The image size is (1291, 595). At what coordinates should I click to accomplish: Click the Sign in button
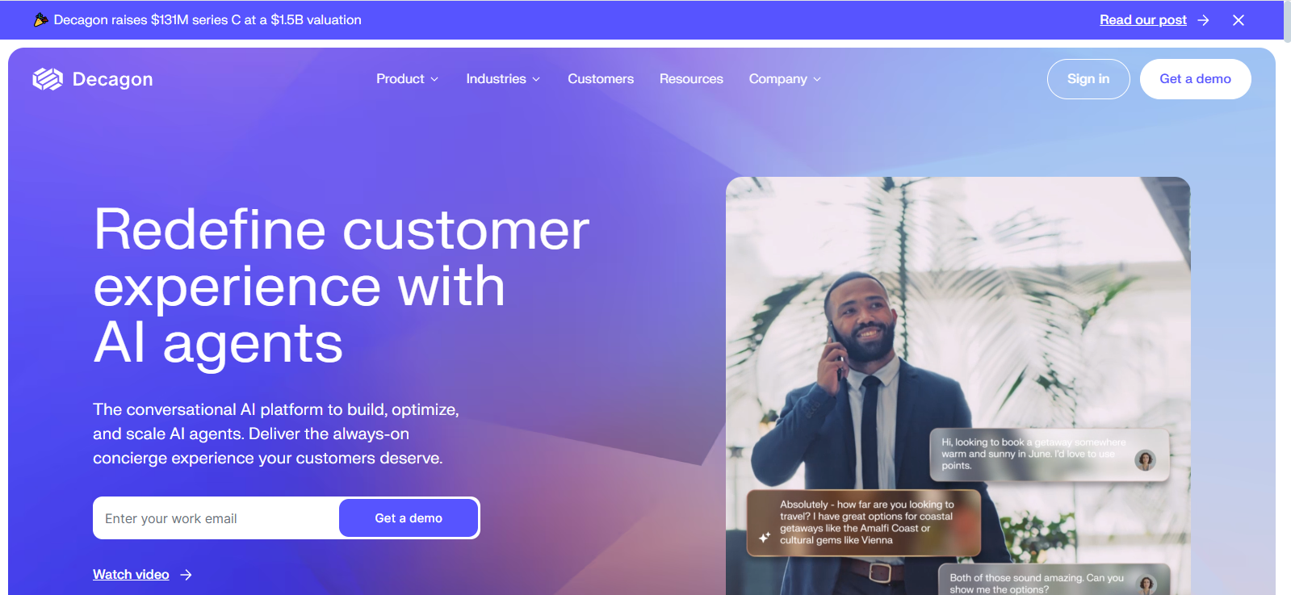pyautogui.click(x=1088, y=79)
